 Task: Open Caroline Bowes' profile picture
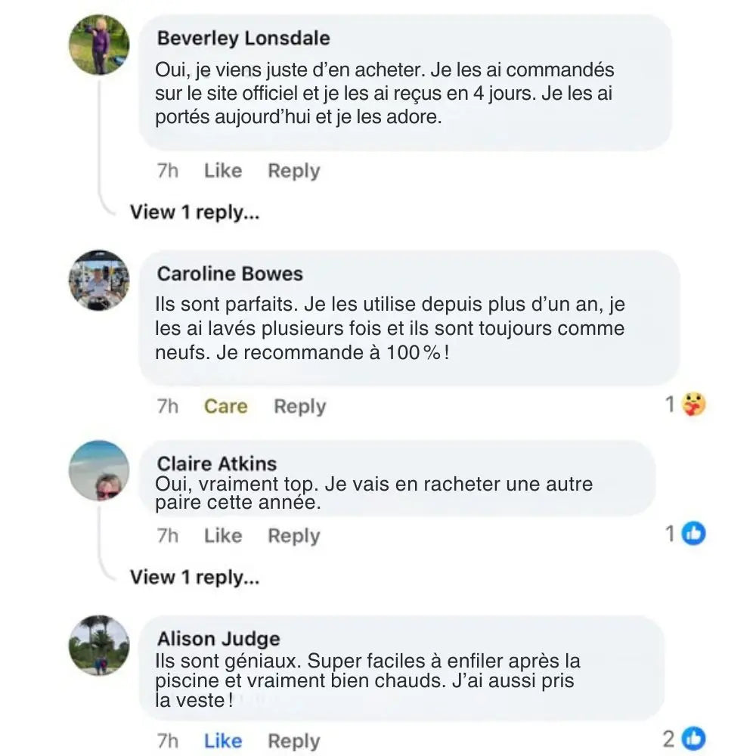click(99, 280)
